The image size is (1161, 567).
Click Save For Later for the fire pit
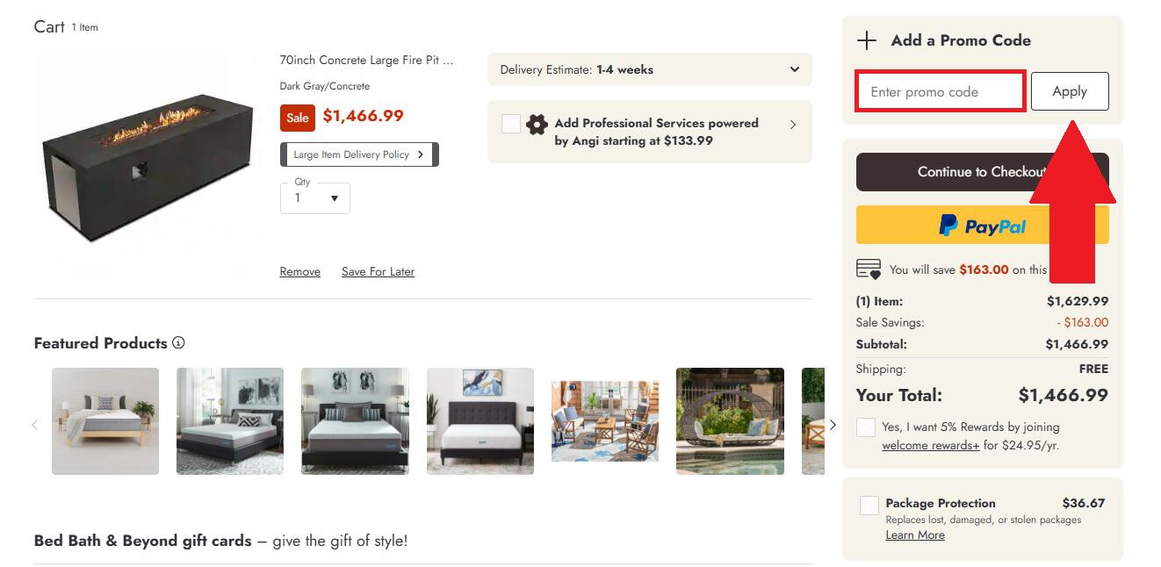click(x=378, y=271)
